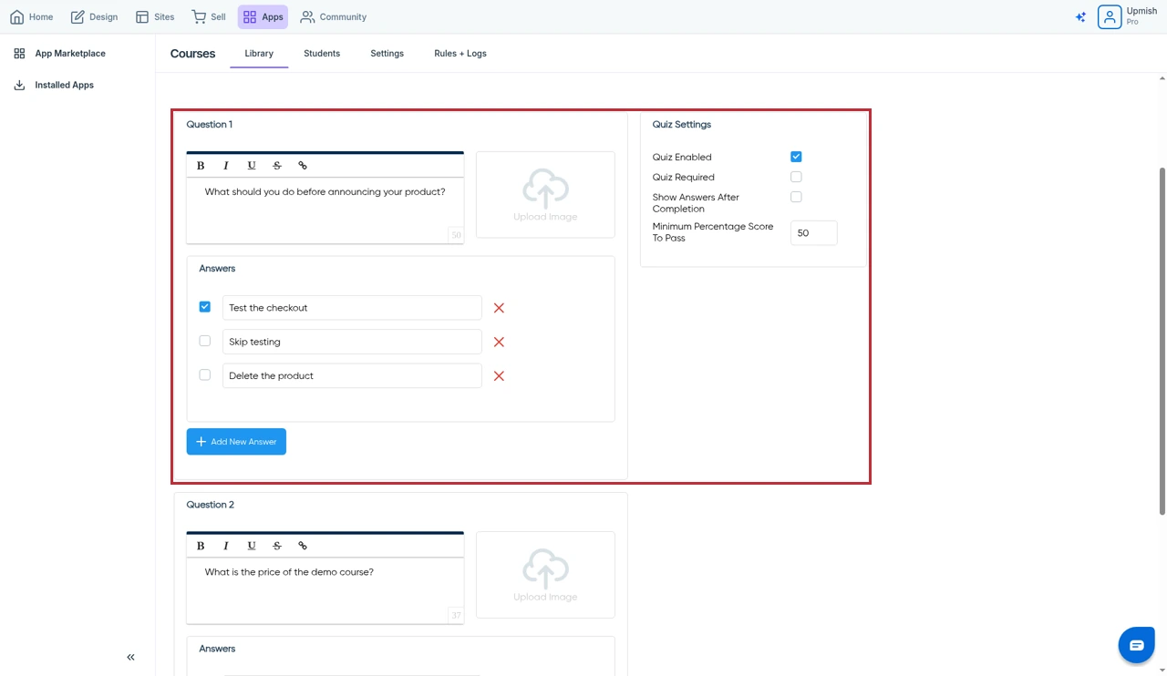Open the Upmish account menu

point(1128,16)
